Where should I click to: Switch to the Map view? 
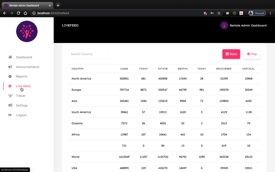[x=252, y=54]
